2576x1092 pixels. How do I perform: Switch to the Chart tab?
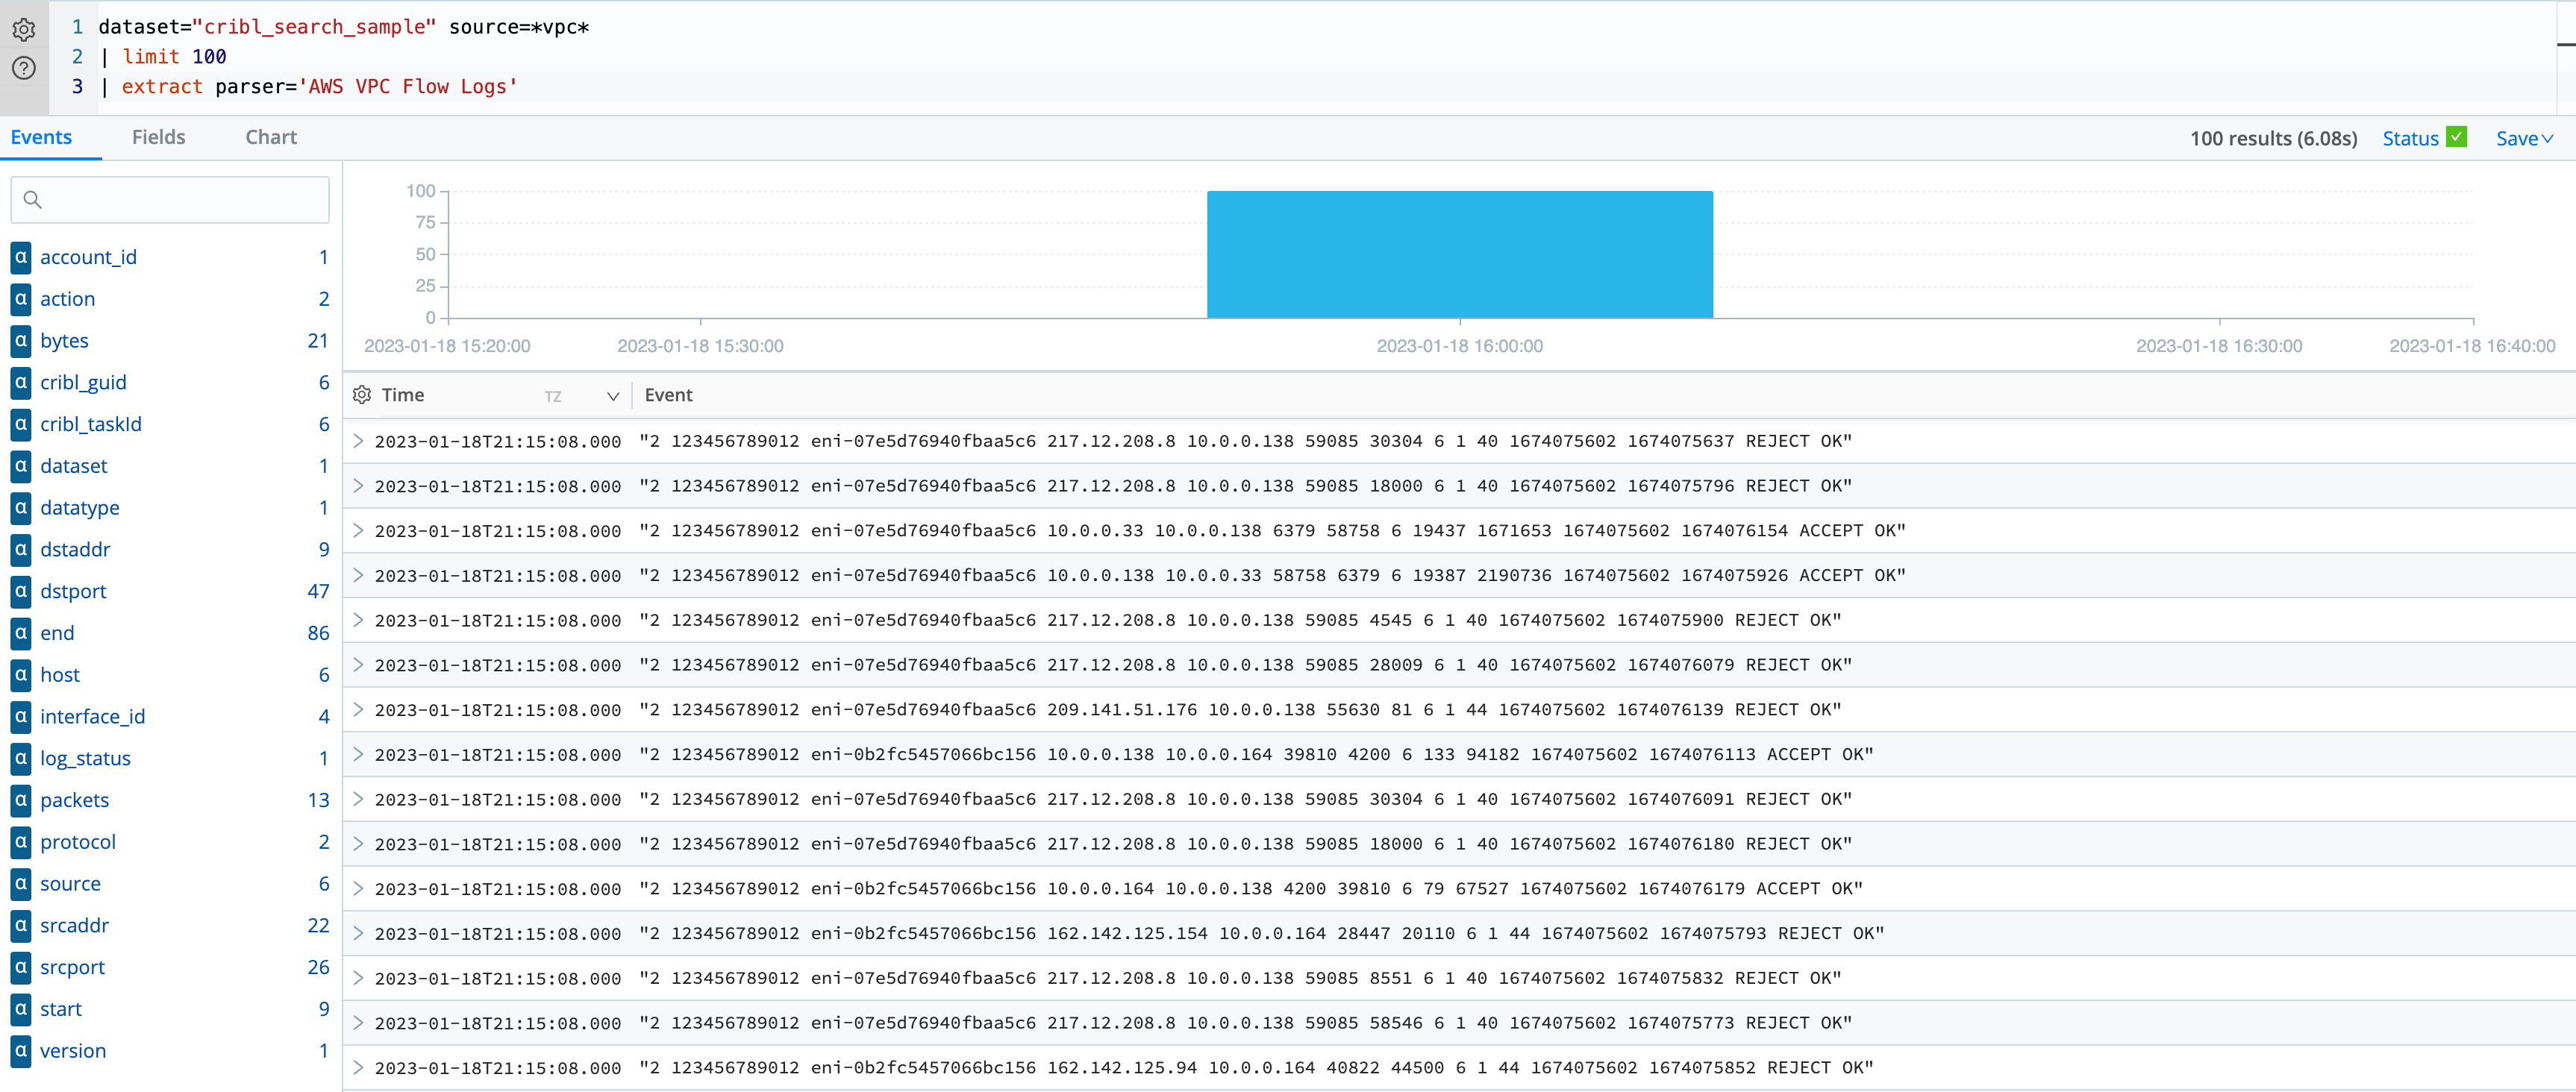click(x=271, y=137)
